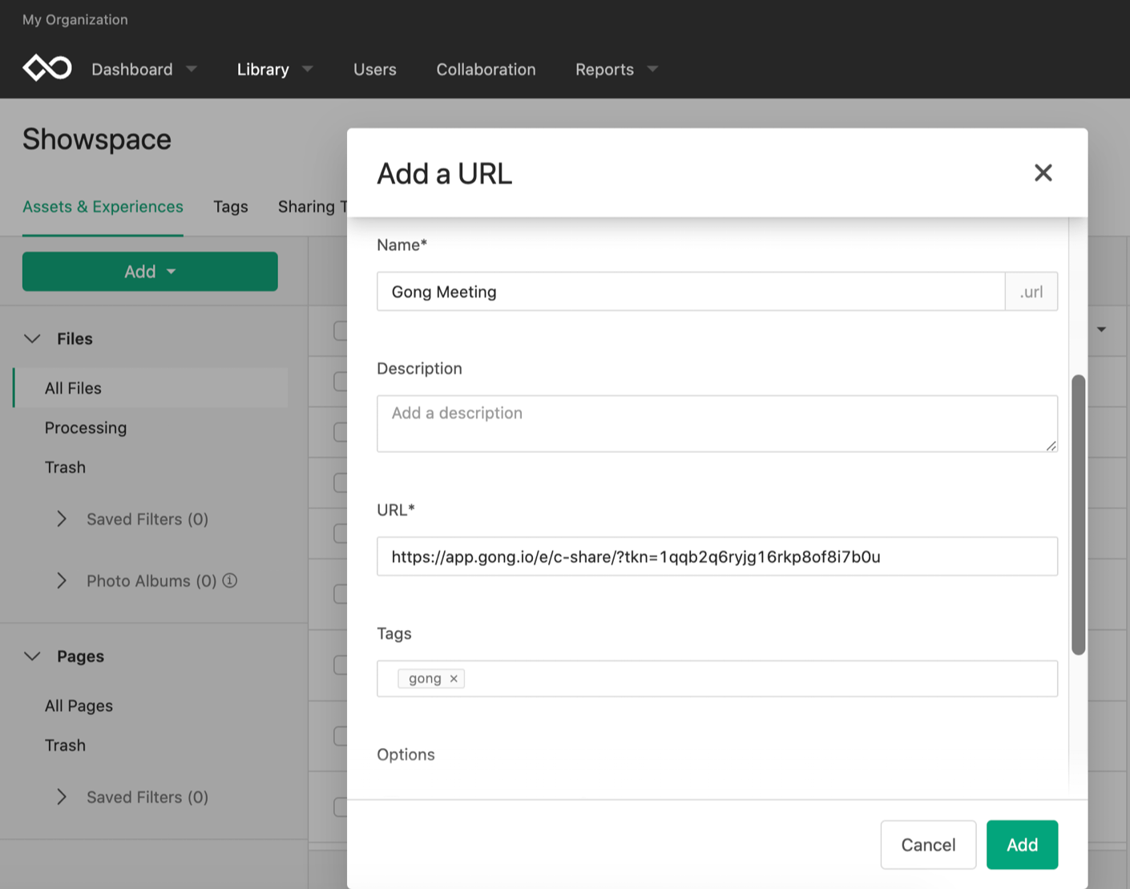The image size is (1130, 889).
Task: Switch to the Tags tab
Action: [231, 206]
